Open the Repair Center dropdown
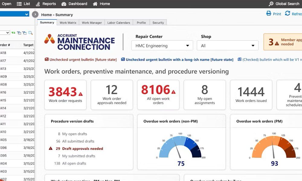 (x=162, y=46)
